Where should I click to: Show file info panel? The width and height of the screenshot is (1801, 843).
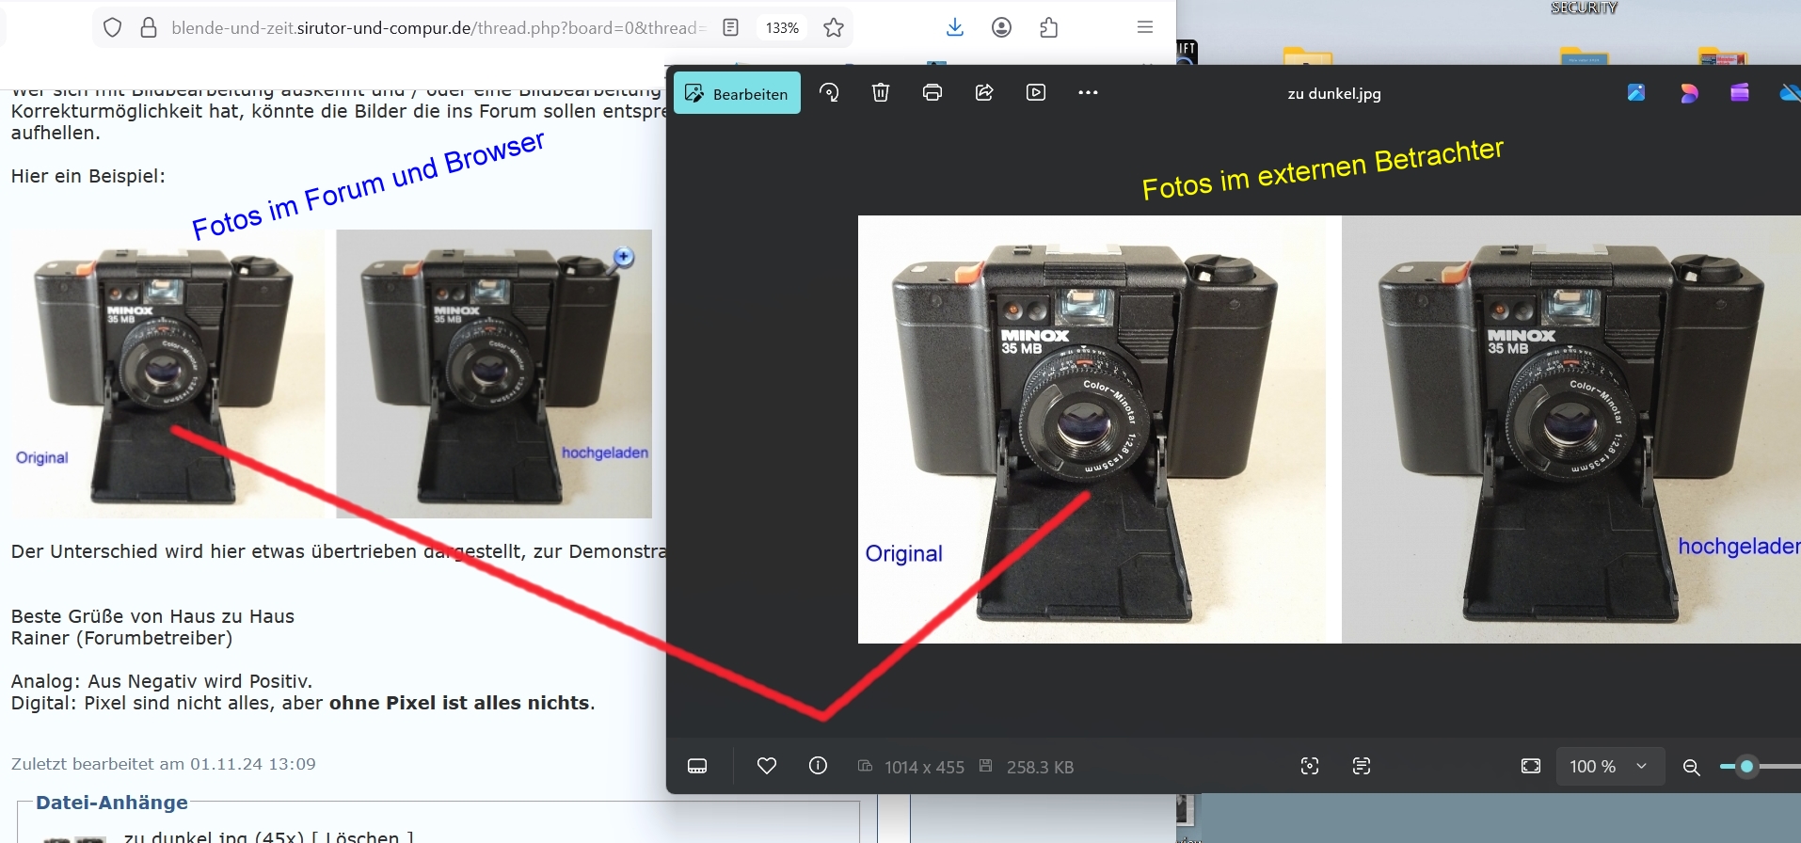coord(818,766)
